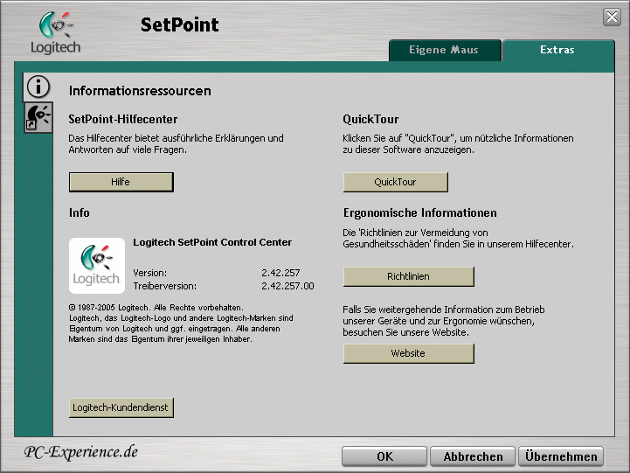Confirm with the OK button
Viewport: 630px width, 473px height.
[x=384, y=456]
